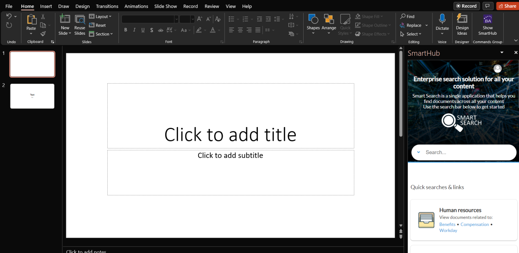This screenshot has width=519, height=253.
Task: Toggle Bold text formatting
Action: (x=126, y=30)
